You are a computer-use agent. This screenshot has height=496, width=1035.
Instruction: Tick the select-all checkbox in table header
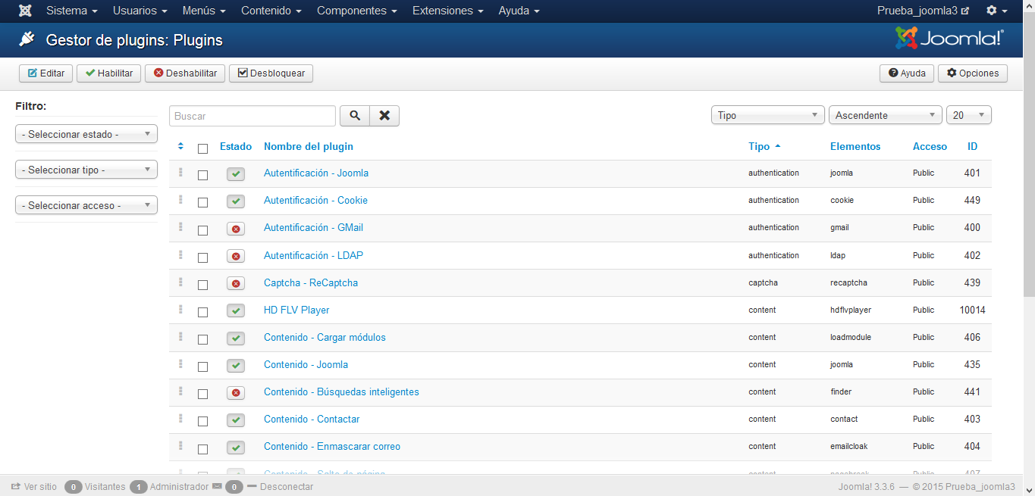point(202,148)
